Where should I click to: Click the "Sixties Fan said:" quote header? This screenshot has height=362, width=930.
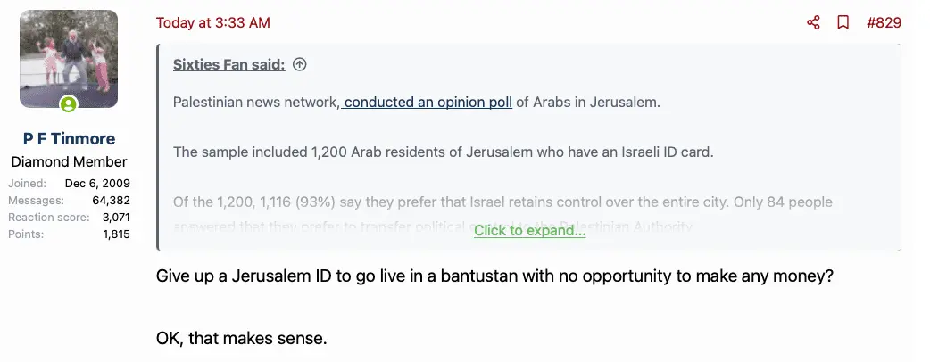229,64
